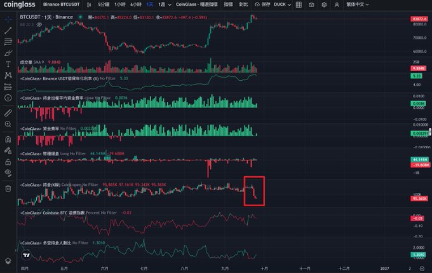Open the time axis settings gear icon
Viewport: 432px width, 273px height.
point(422,269)
